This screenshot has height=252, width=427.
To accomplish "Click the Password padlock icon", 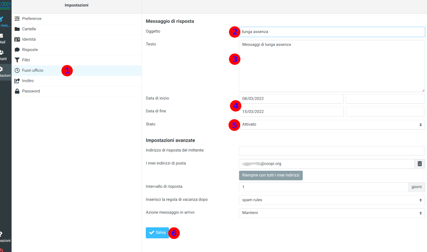I will tap(17, 91).
